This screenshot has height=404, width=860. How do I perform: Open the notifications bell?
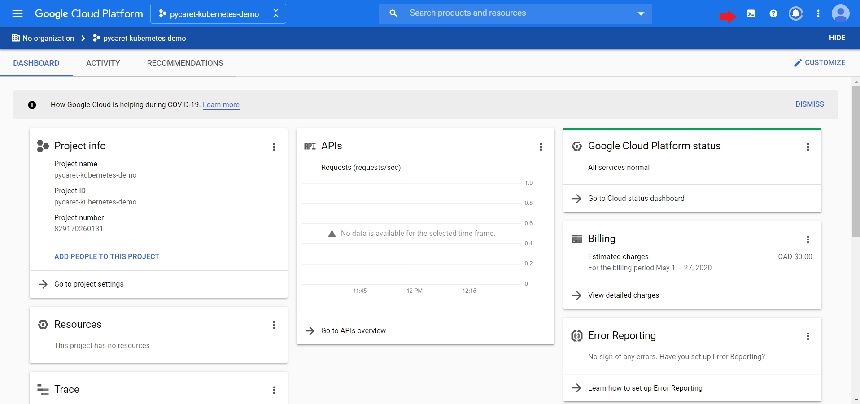[x=795, y=13]
